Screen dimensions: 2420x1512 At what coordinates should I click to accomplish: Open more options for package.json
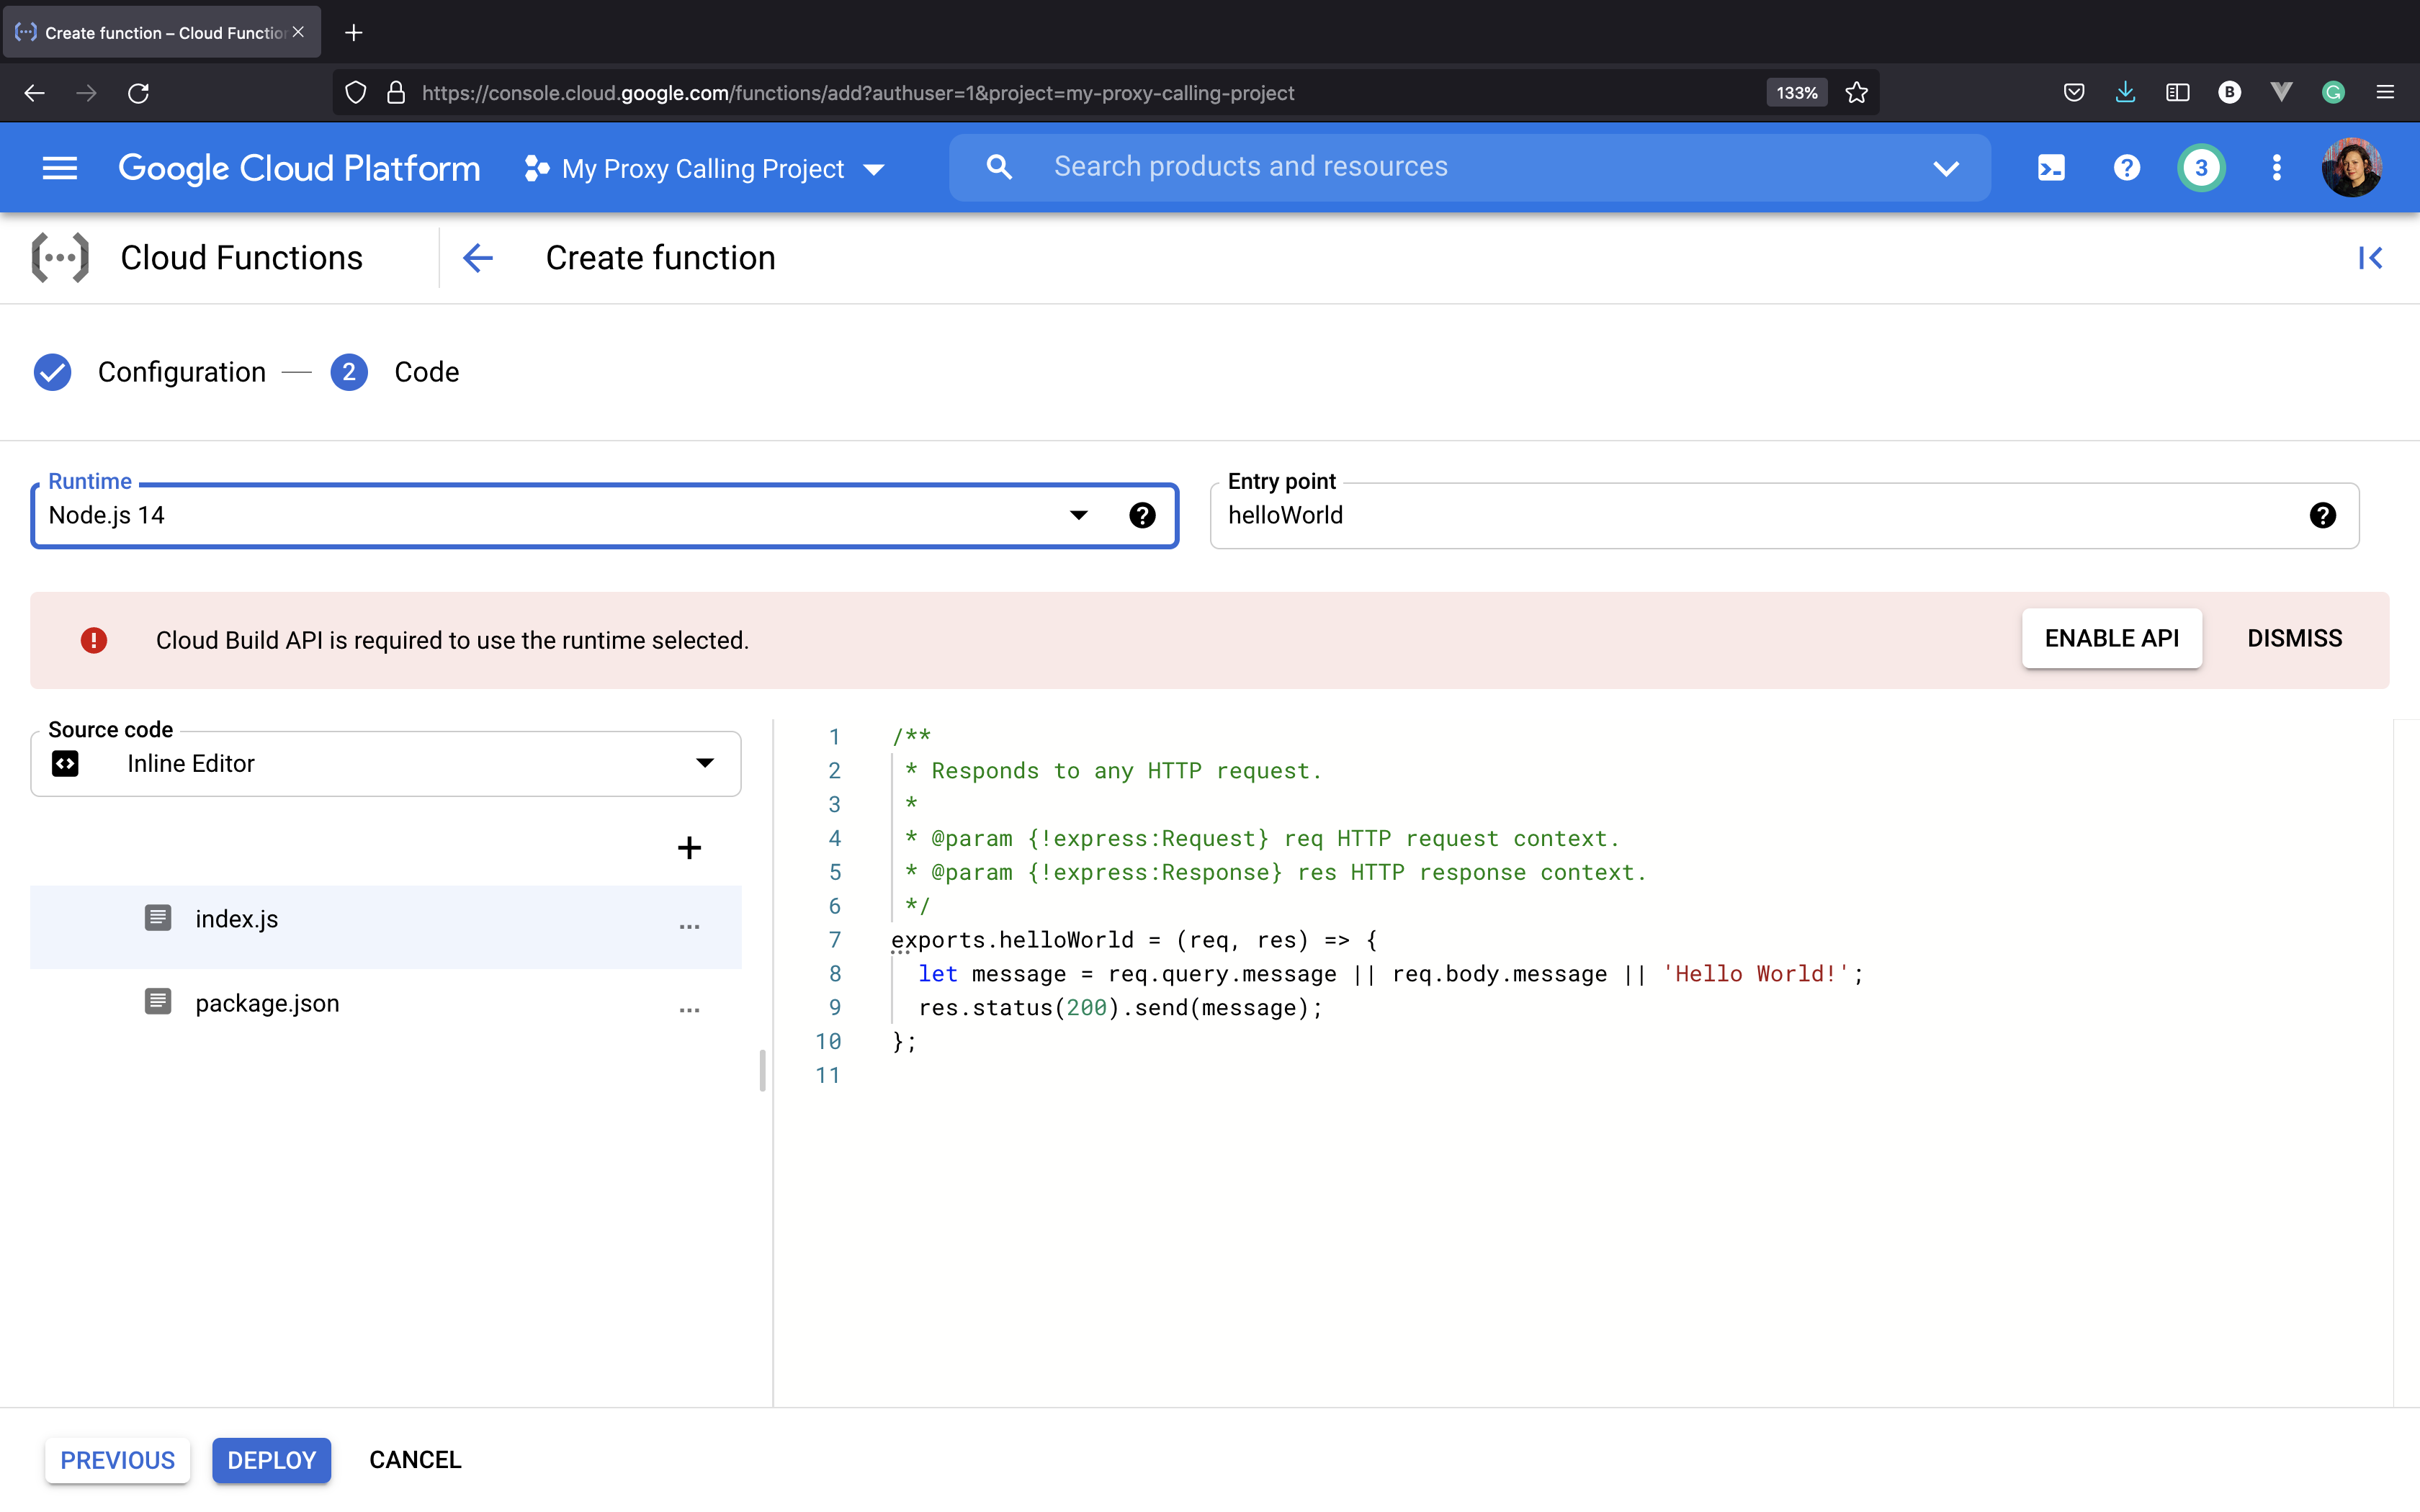click(x=689, y=1011)
